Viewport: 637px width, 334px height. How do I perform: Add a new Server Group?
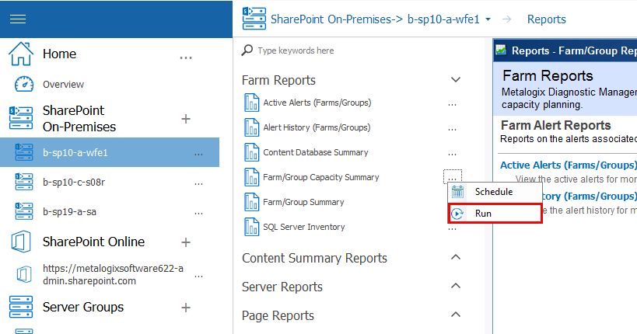coord(186,308)
